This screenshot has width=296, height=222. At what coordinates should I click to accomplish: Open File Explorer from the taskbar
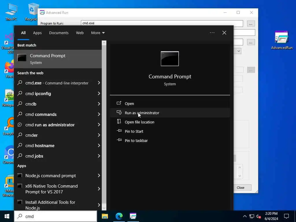click(x=105, y=216)
